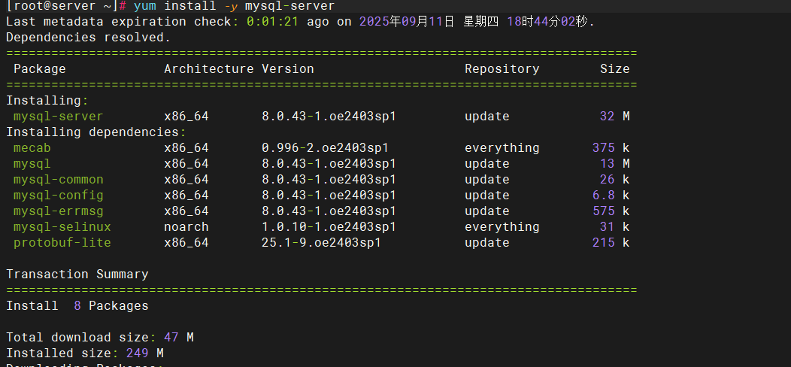The width and height of the screenshot is (791, 367).
Task: Select the 'mysql-errmsg' package name
Action: [x=58, y=211]
